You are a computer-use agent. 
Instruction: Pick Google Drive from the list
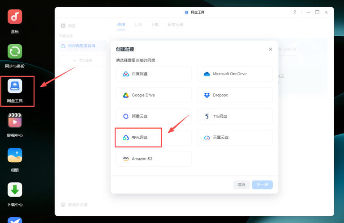(x=154, y=95)
